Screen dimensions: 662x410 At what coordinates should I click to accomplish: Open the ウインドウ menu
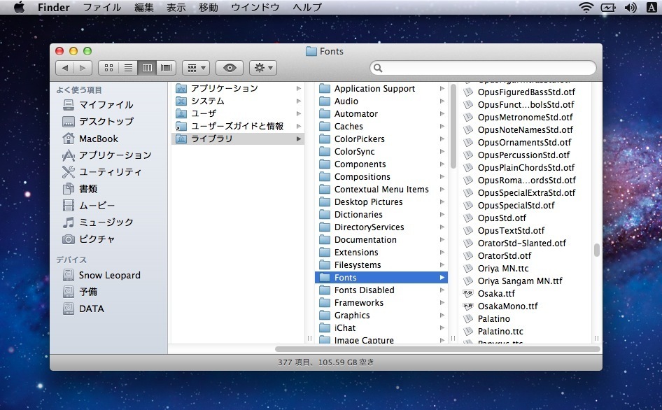(255, 8)
